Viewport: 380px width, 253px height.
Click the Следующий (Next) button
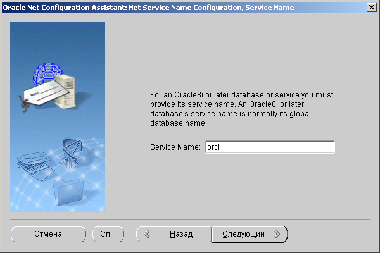[250, 234]
